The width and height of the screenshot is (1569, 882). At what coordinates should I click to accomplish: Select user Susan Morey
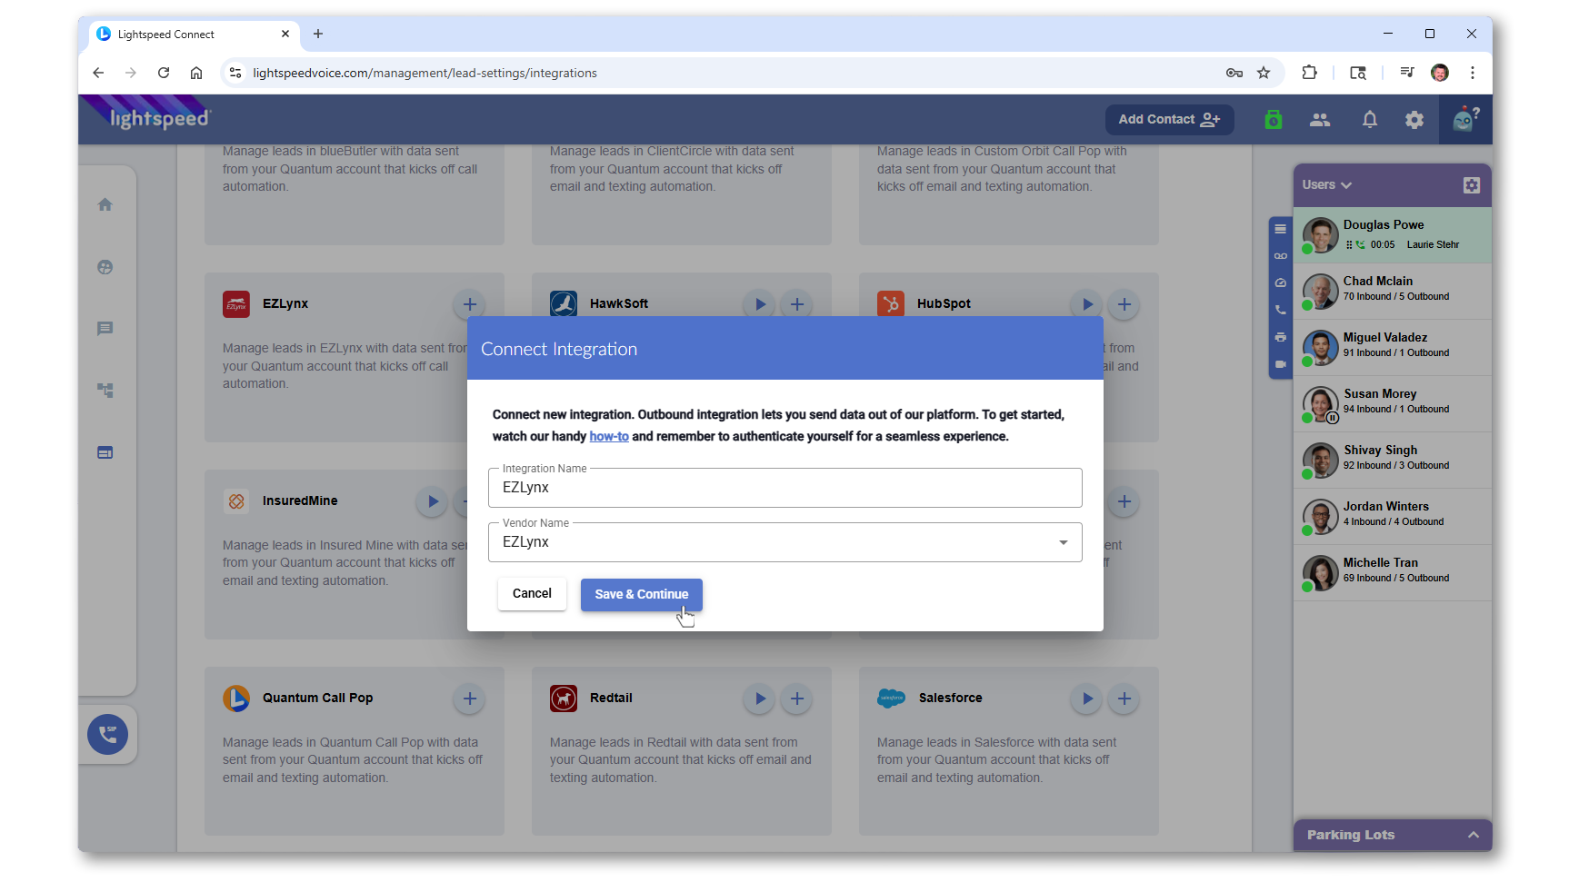click(x=1393, y=404)
